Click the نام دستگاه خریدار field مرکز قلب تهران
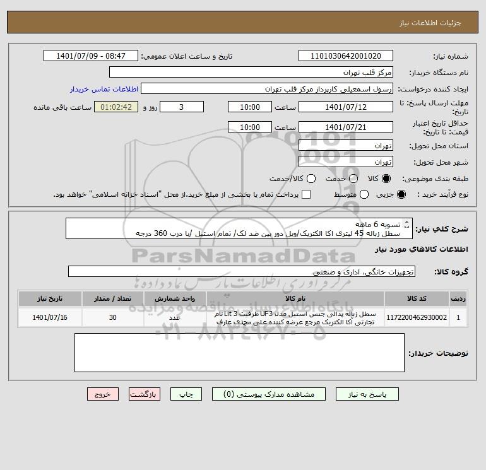The height and width of the screenshot is (470, 486). click(251, 72)
